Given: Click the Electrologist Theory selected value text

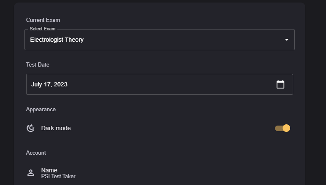Looking at the screenshot, I should click(57, 40).
